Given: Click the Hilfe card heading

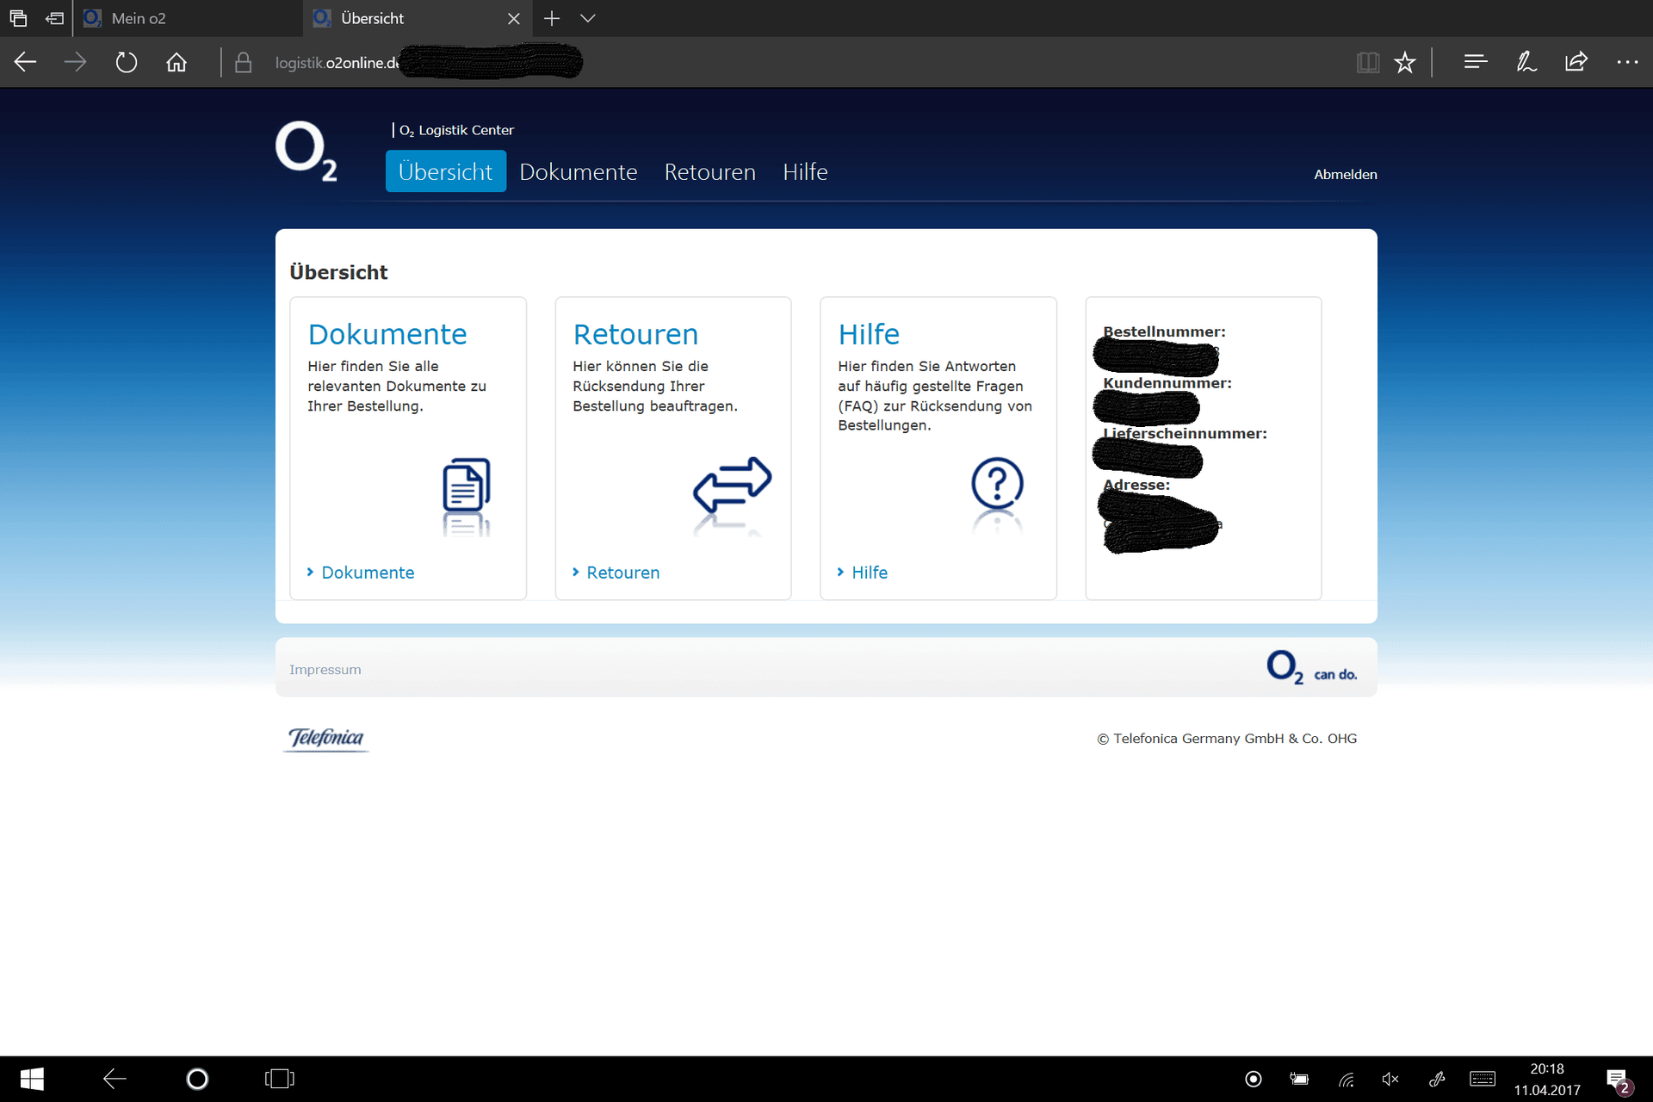Looking at the screenshot, I should point(869,334).
